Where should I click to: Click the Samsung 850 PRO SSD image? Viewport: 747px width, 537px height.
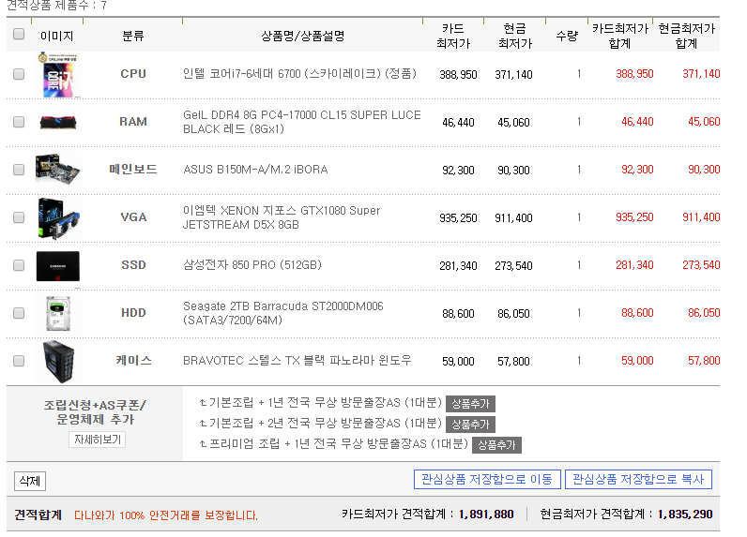click(x=57, y=265)
